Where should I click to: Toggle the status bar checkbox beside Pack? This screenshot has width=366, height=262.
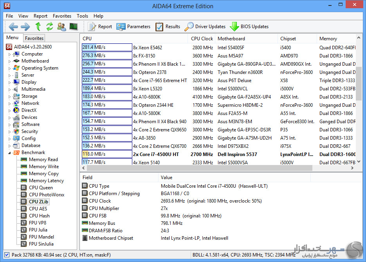(x=6, y=255)
